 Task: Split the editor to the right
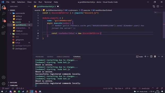coord(158,6)
